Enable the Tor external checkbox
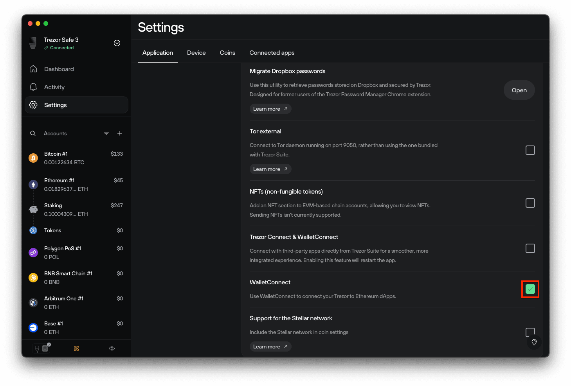This screenshot has height=386, width=571. (x=530, y=150)
